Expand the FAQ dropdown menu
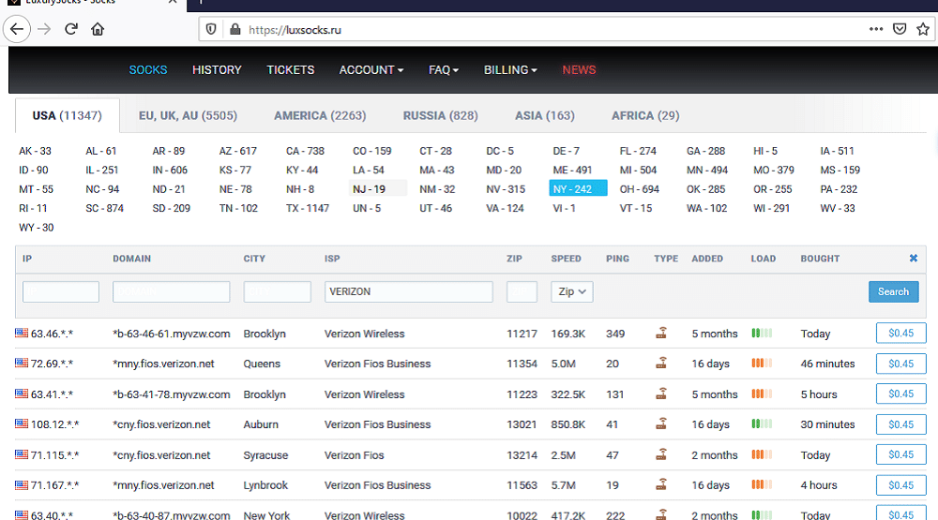This screenshot has width=938, height=520. [x=444, y=70]
